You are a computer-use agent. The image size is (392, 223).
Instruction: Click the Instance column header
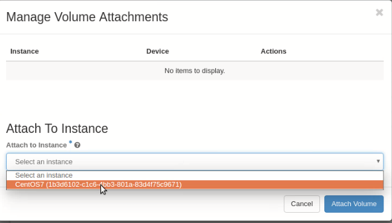[x=24, y=51]
